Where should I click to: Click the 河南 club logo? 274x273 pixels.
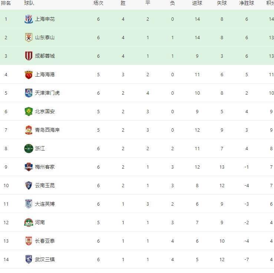(x=29, y=222)
